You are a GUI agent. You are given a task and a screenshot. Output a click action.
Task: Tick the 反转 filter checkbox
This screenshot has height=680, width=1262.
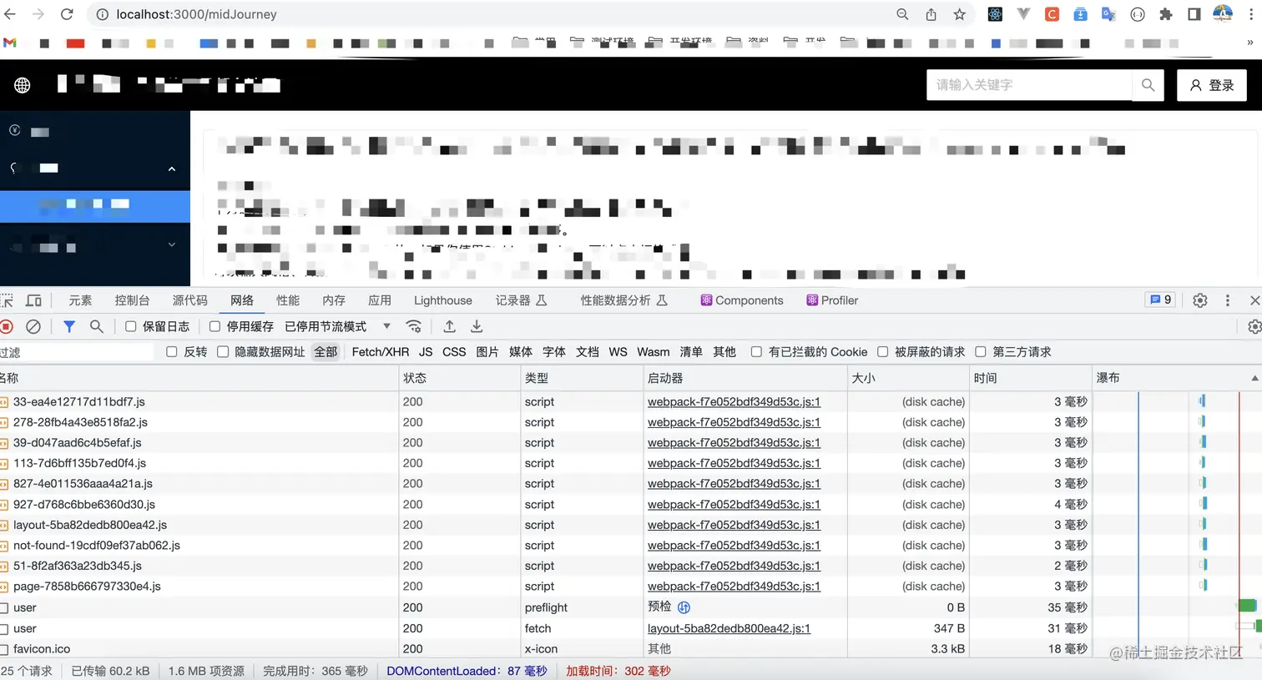pos(172,352)
